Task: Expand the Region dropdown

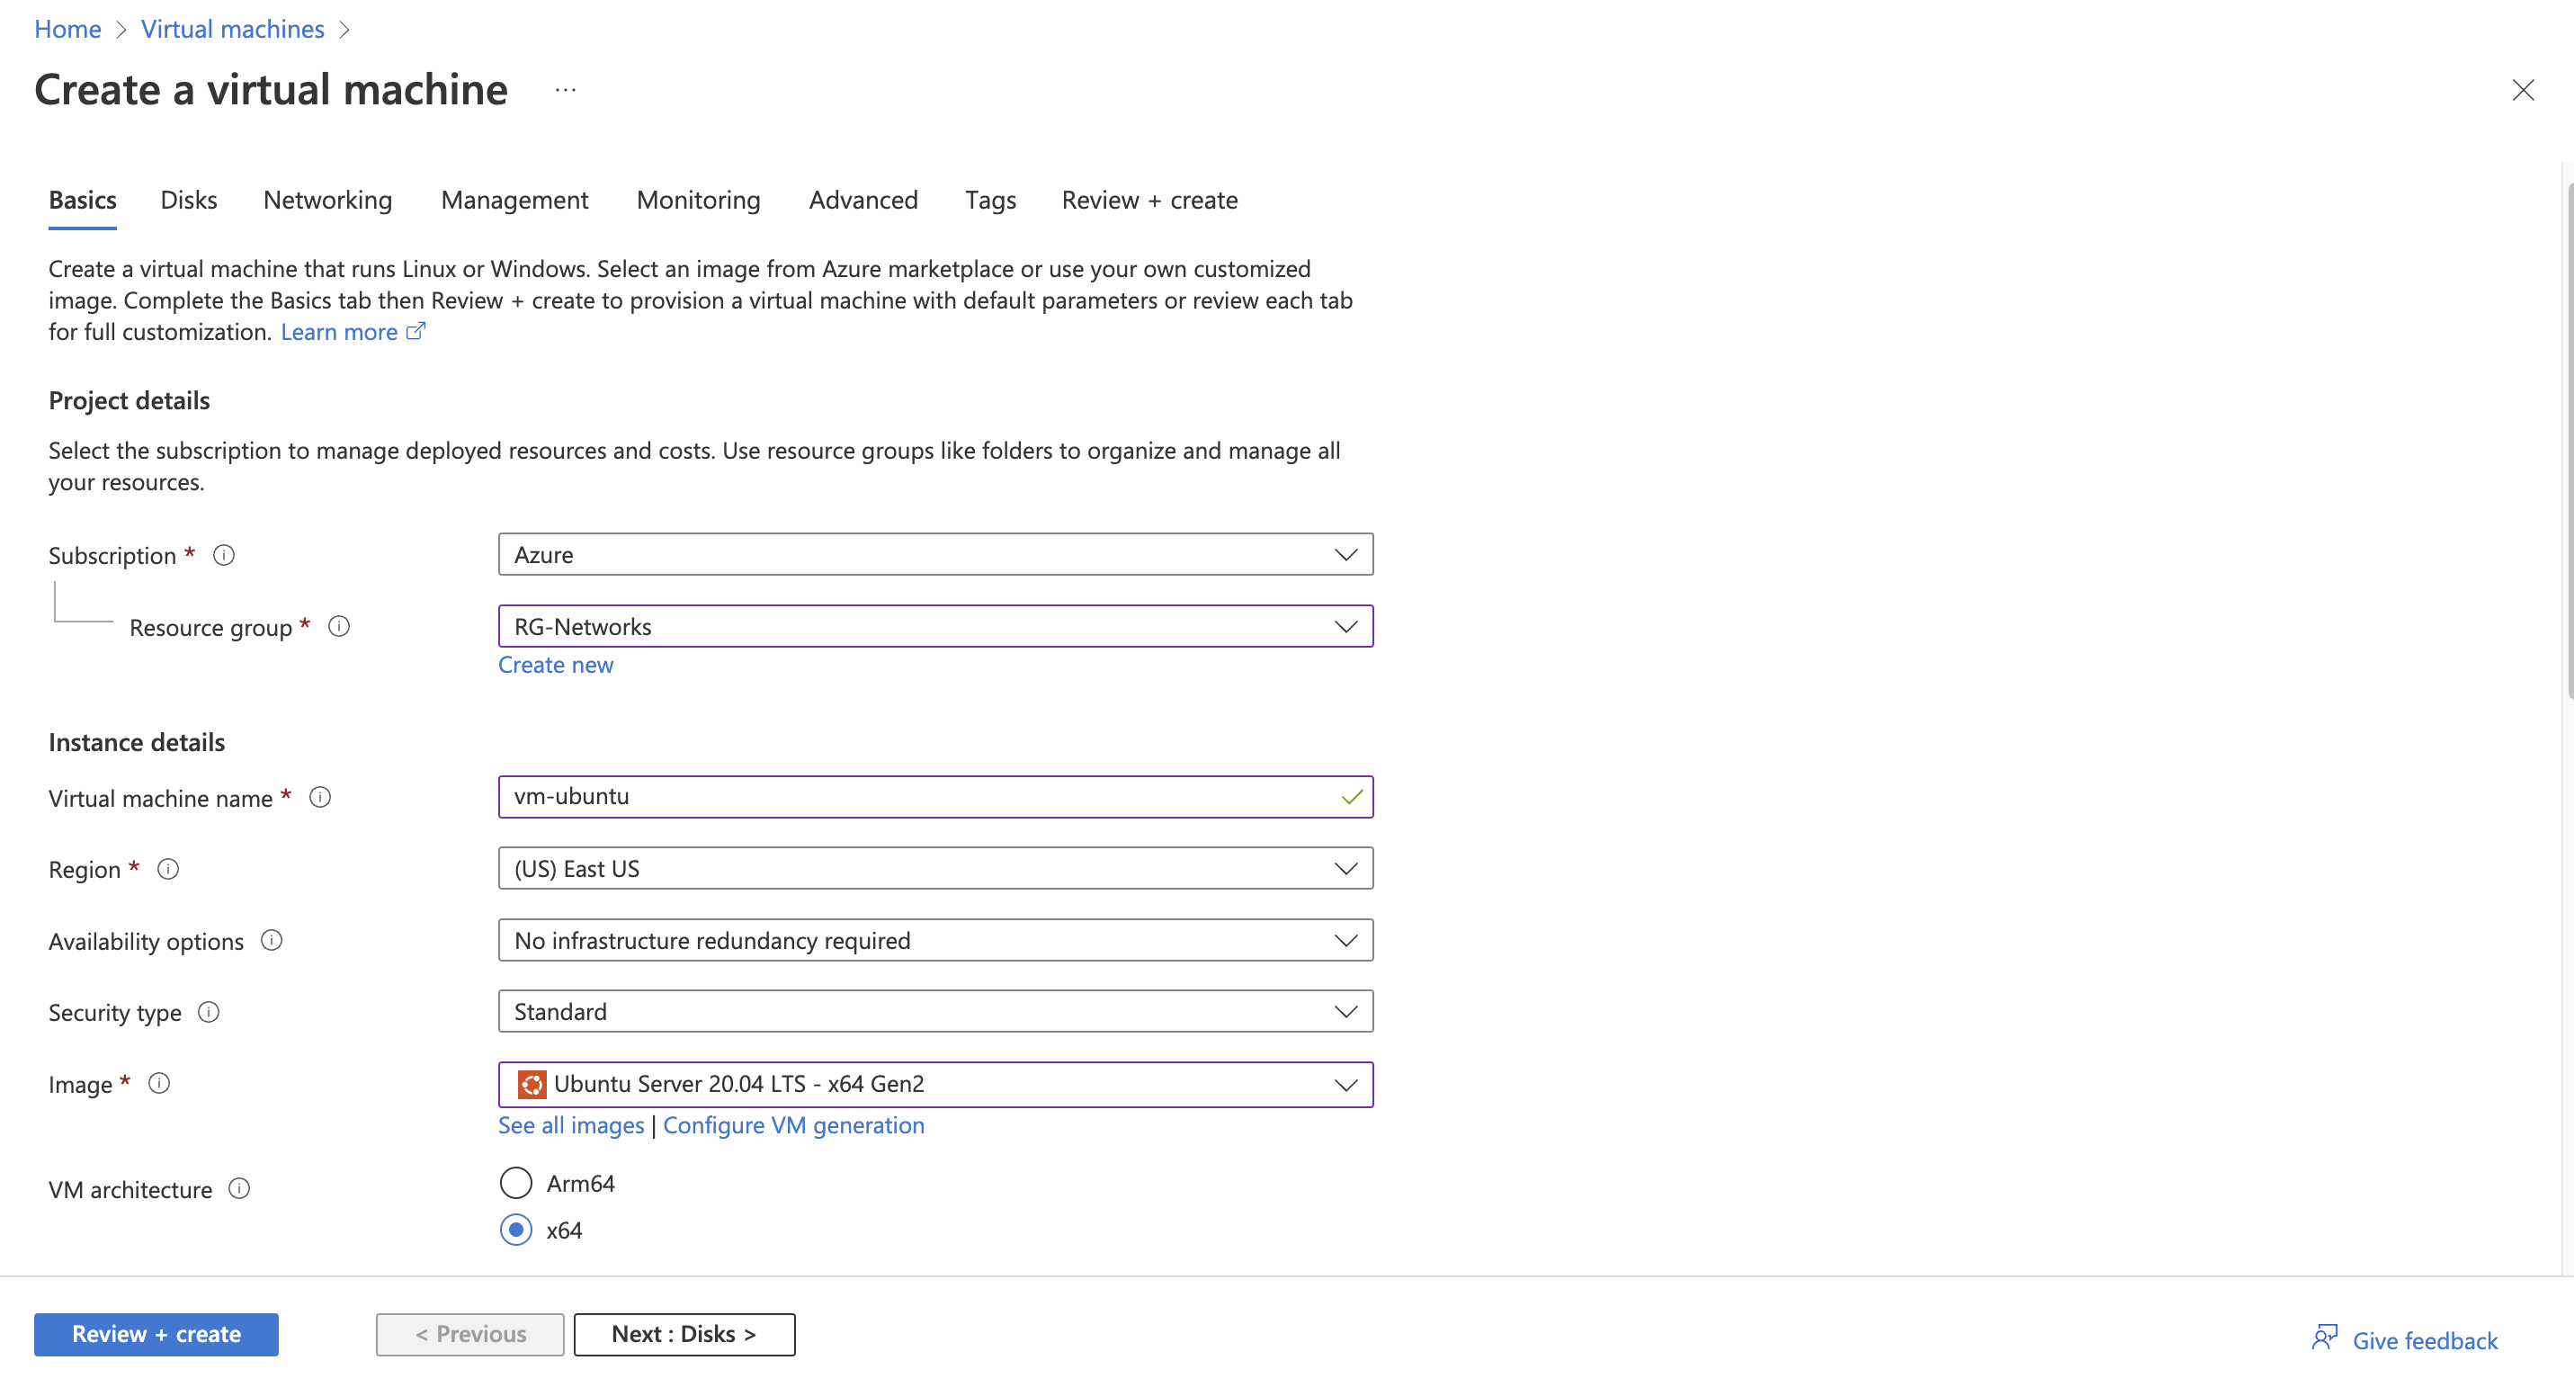Action: pyautogui.click(x=935, y=868)
